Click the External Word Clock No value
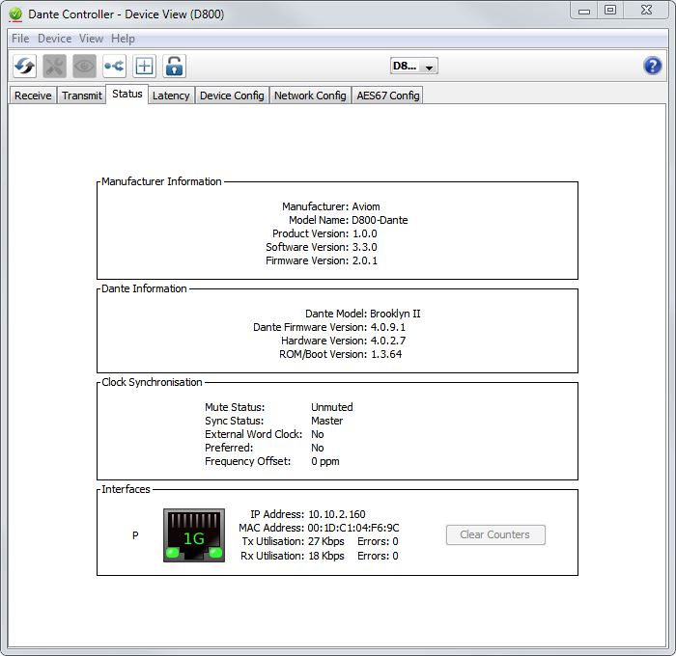 tap(318, 434)
